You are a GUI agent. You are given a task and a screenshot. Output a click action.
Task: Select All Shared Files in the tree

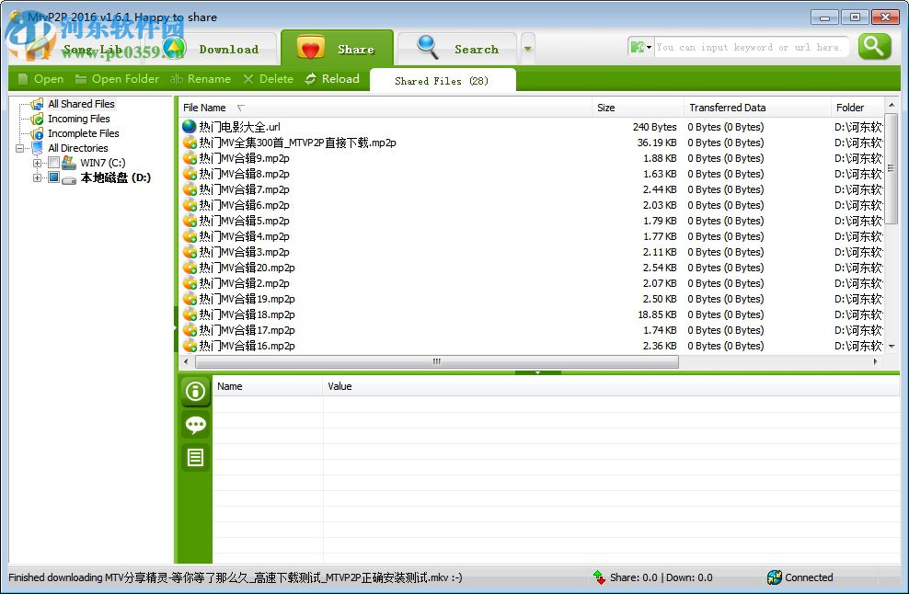pyautogui.click(x=81, y=104)
